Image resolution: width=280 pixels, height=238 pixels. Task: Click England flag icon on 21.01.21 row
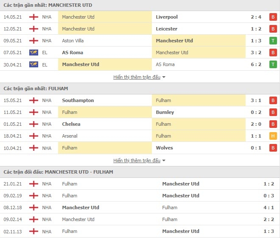pyautogui.click(x=34, y=184)
